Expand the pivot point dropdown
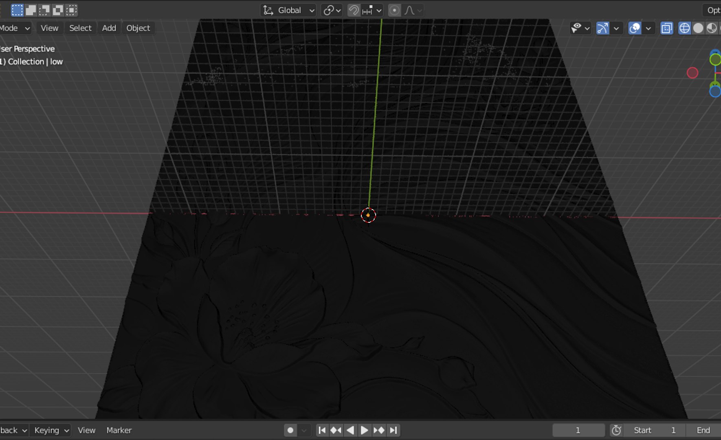 pos(332,10)
